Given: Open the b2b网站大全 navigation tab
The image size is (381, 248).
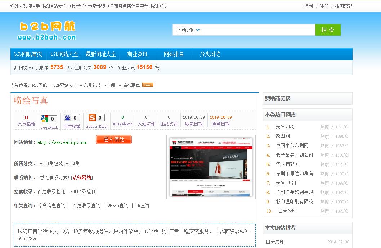Looking at the screenshot, I should coord(64,54).
